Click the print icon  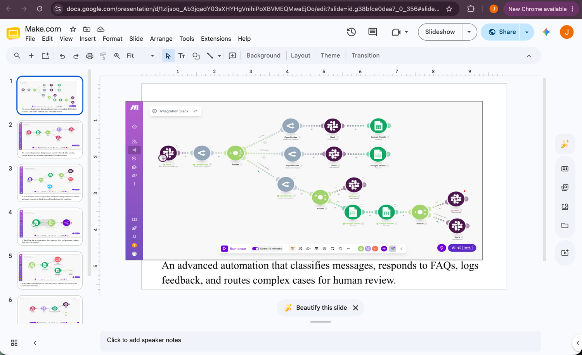90,56
